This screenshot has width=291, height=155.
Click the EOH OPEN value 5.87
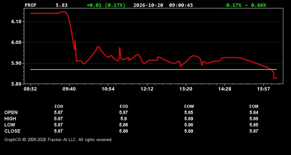pyautogui.click(x=59, y=112)
